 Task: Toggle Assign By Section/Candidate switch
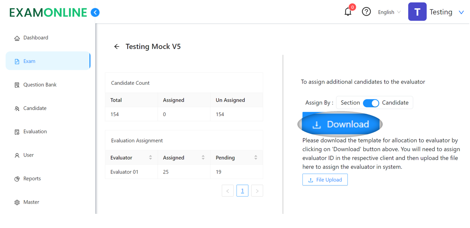(x=370, y=103)
